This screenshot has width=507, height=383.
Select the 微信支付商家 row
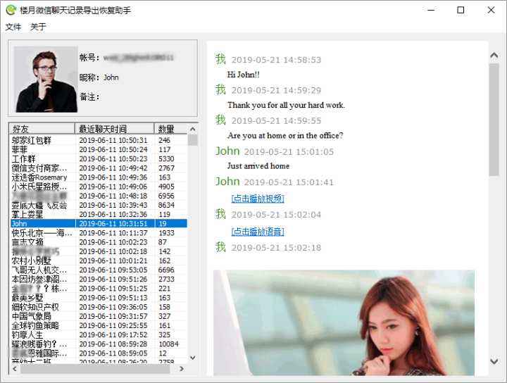(x=99, y=168)
